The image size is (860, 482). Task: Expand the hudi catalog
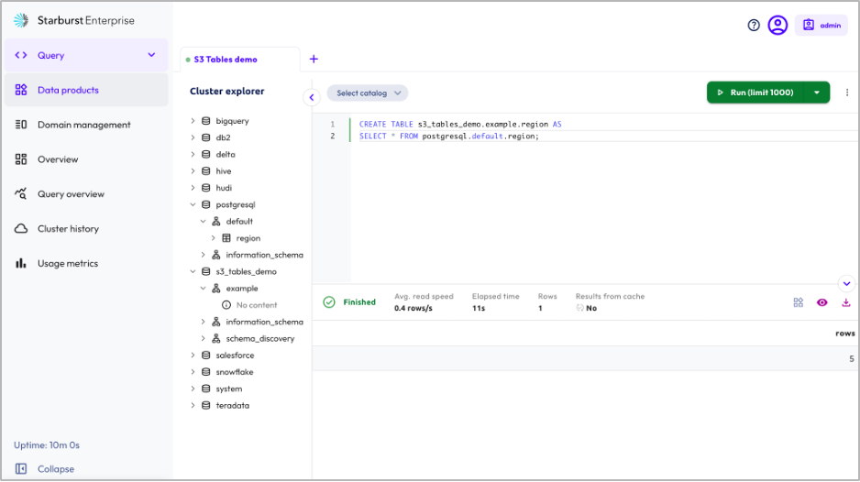[x=193, y=188]
